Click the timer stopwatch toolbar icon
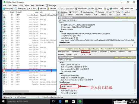Screen dimensions: 139x104 (108, 9)
